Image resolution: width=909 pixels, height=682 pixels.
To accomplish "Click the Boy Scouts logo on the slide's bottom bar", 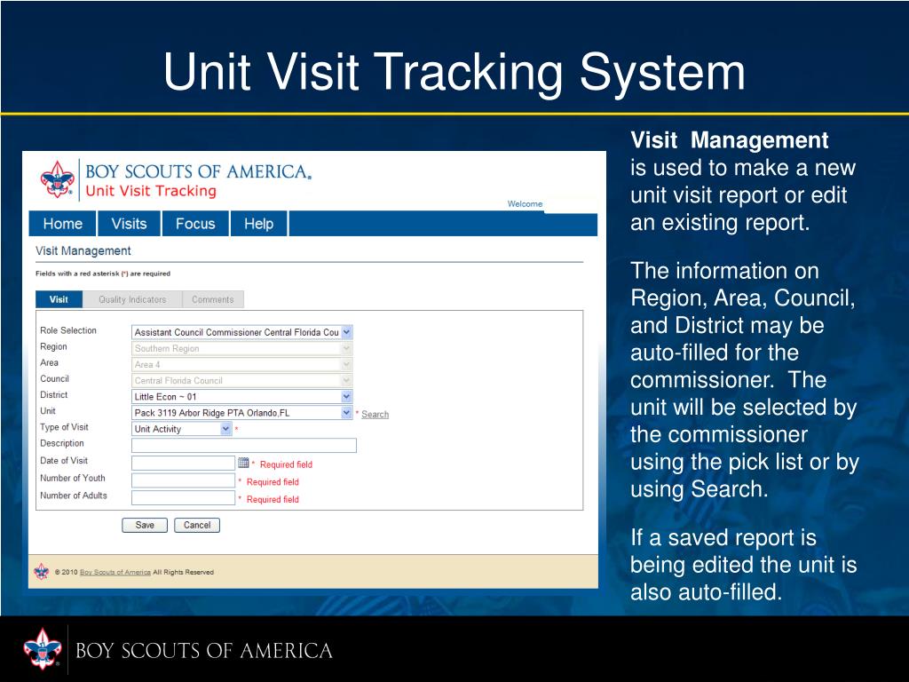I will pos(42,649).
